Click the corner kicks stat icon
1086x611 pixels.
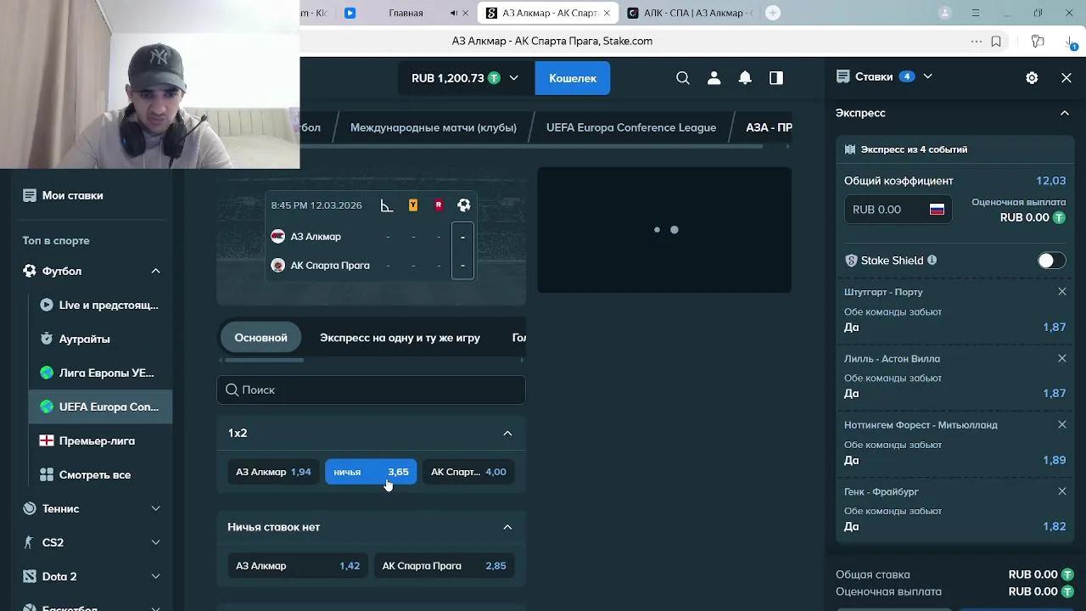(387, 205)
